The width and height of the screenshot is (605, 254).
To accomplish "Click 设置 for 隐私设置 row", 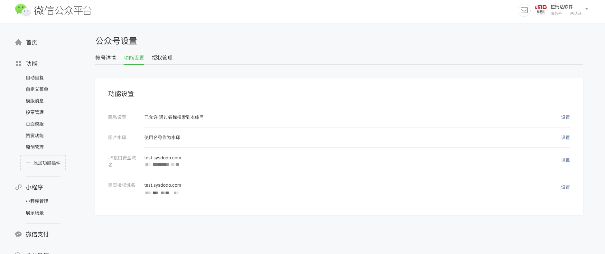I will tap(565, 117).
